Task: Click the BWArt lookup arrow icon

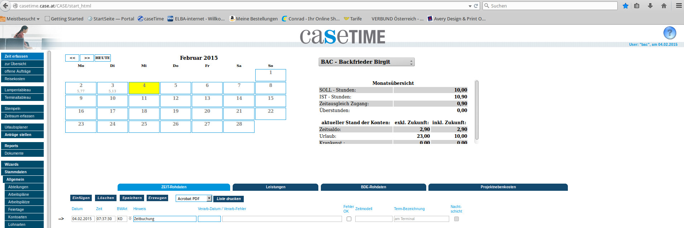Action: pos(130,219)
